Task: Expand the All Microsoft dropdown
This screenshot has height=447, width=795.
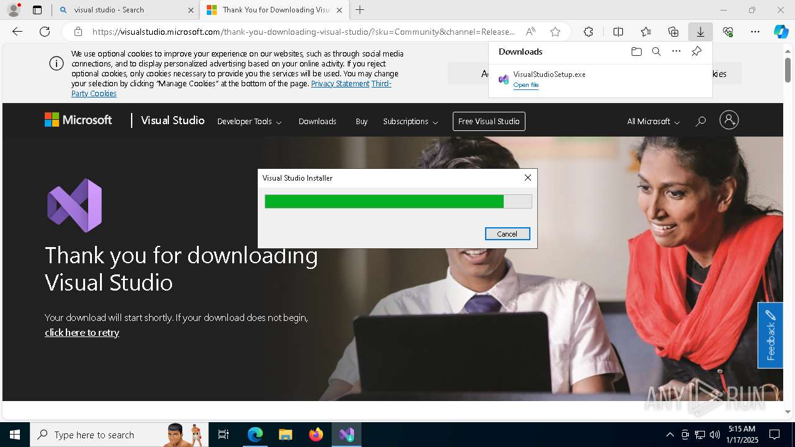Action: tap(653, 122)
